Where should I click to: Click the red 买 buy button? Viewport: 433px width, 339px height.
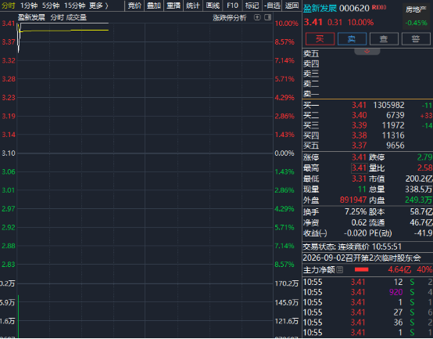click(320, 38)
